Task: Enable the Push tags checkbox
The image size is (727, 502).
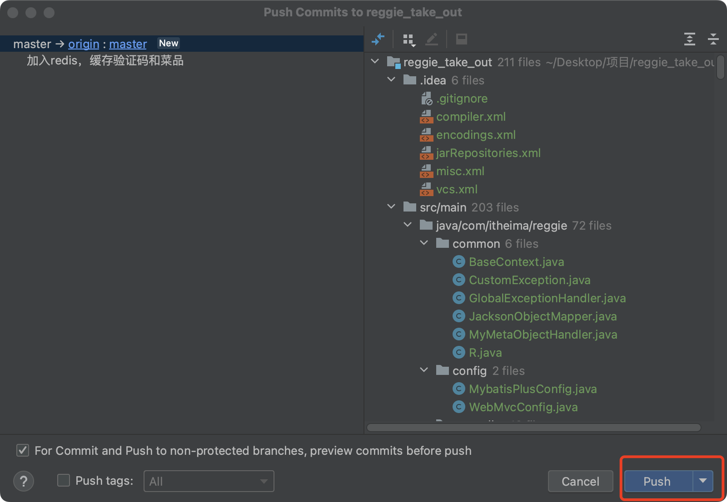Action: tap(64, 481)
